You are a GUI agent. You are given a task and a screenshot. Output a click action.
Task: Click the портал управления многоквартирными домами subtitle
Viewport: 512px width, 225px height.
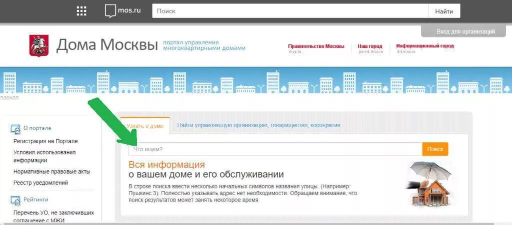pos(204,45)
